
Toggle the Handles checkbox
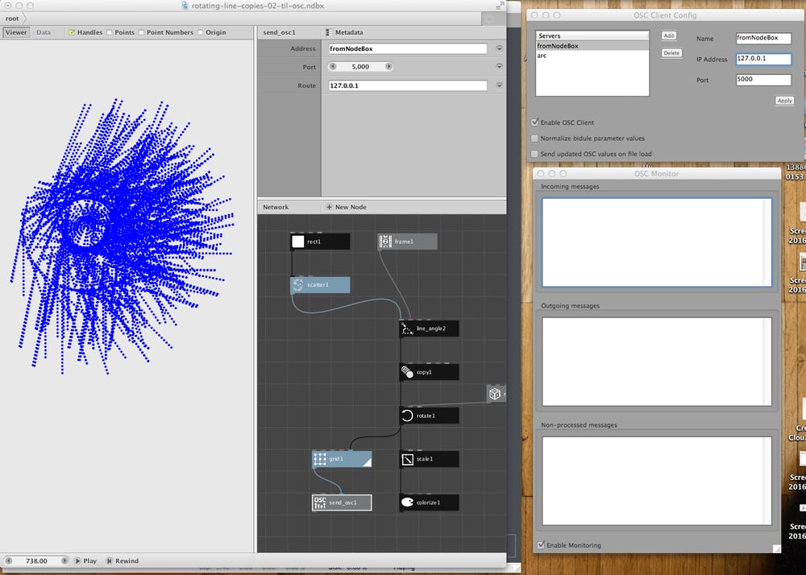click(72, 32)
